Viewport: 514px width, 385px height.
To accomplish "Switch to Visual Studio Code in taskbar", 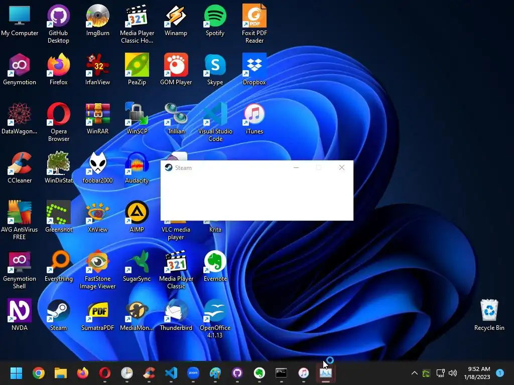I will click(171, 373).
